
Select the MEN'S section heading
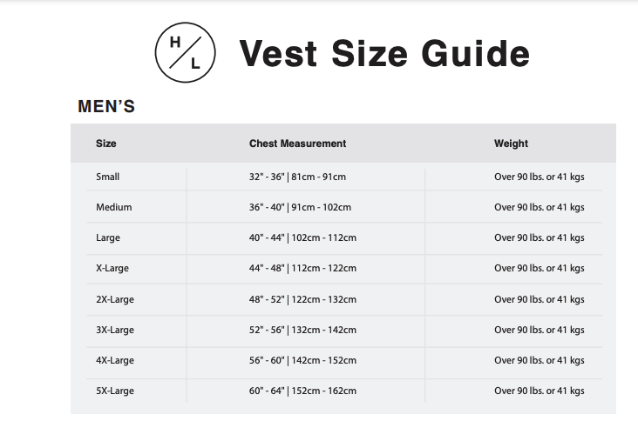coord(106,106)
